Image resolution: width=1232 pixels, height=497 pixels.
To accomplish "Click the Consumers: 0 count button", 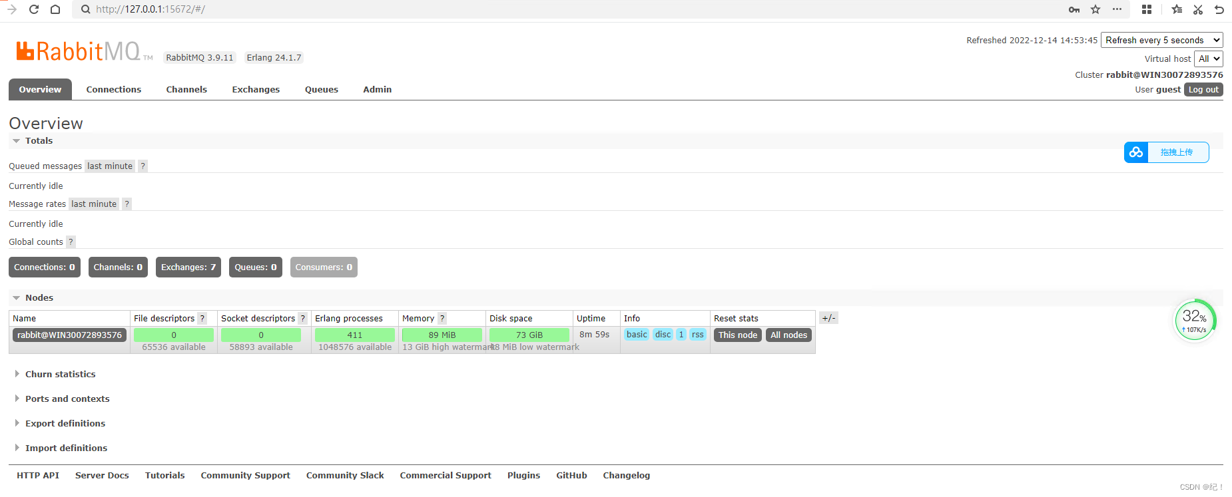I will [324, 267].
